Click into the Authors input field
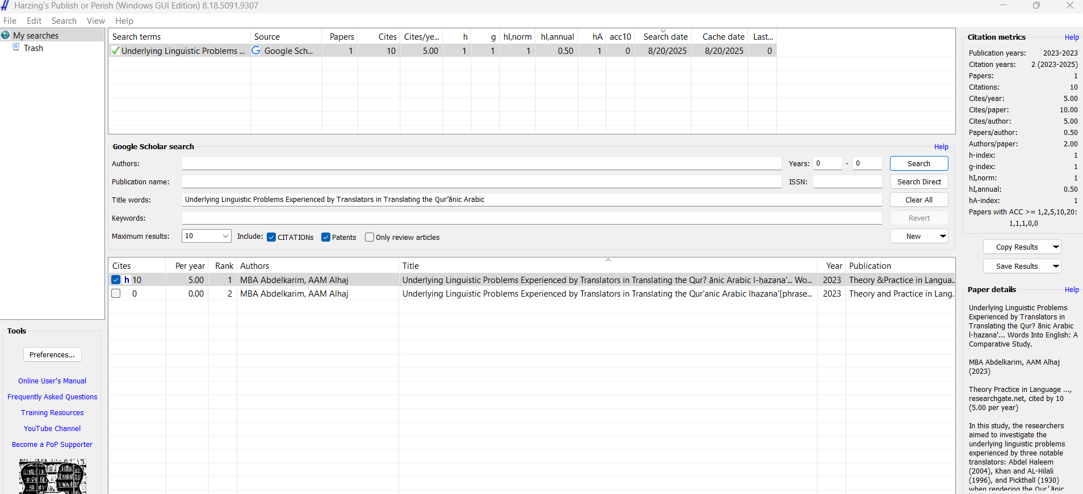Viewport: 1083px width, 494px height. pyautogui.click(x=481, y=164)
